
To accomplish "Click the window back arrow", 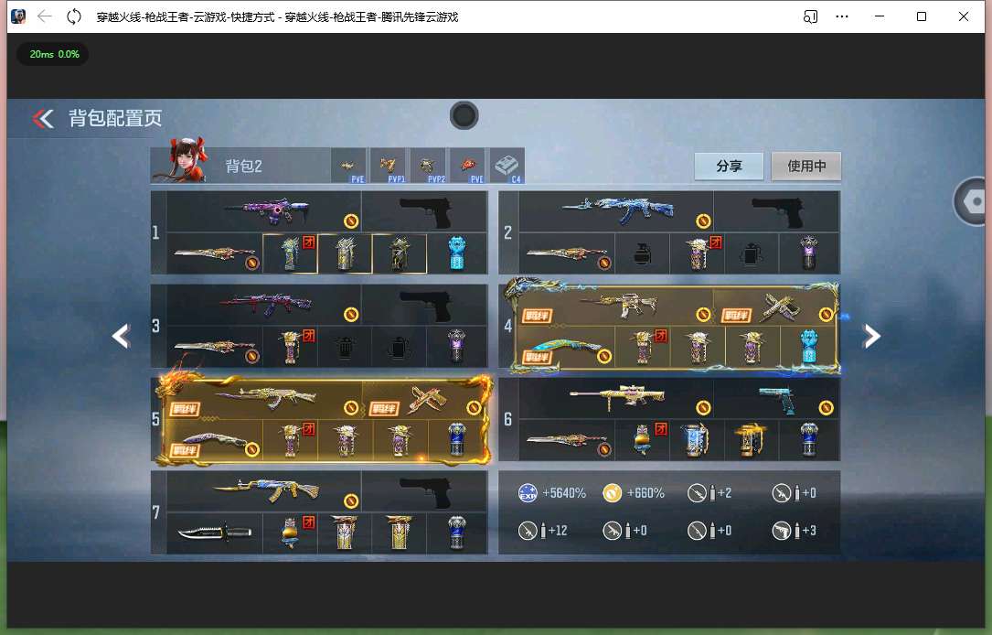I will 44,16.
